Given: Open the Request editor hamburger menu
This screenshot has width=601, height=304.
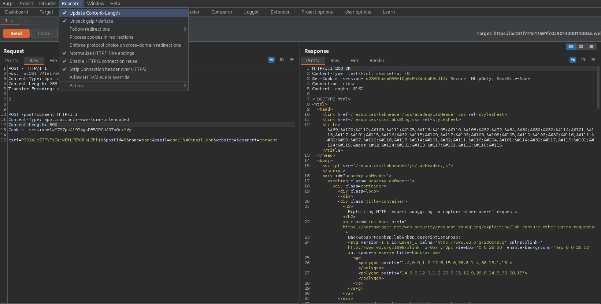Looking at the screenshot, I should point(292,60).
